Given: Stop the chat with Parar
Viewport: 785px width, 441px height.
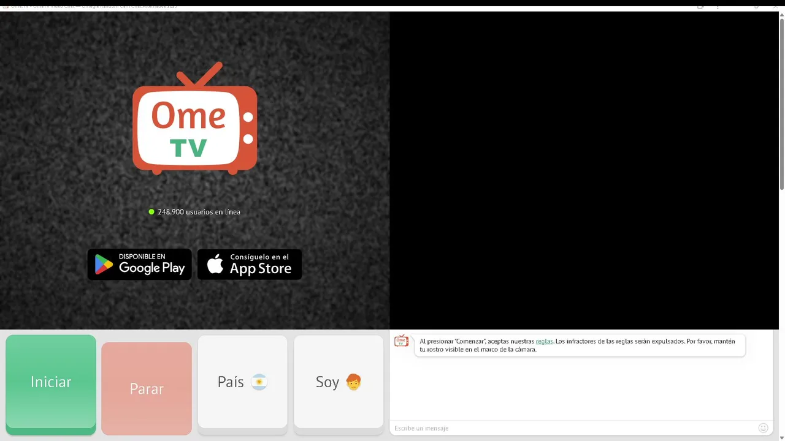Looking at the screenshot, I should coord(147,388).
